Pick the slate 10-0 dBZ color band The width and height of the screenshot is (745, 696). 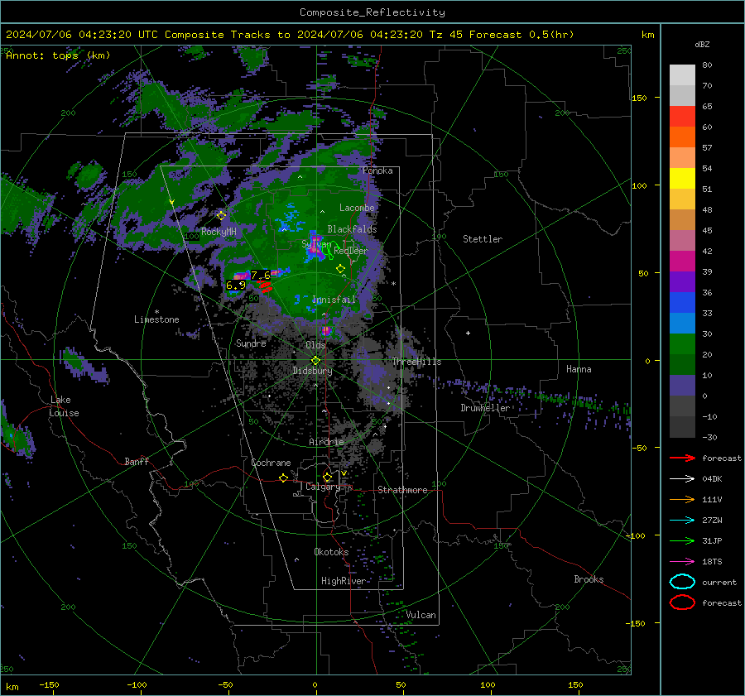click(x=682, y=386)
